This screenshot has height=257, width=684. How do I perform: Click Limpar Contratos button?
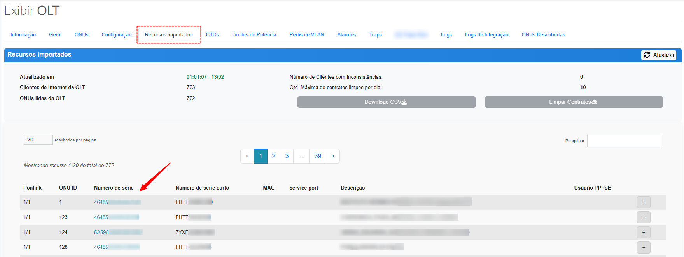(x=573, y=102)
